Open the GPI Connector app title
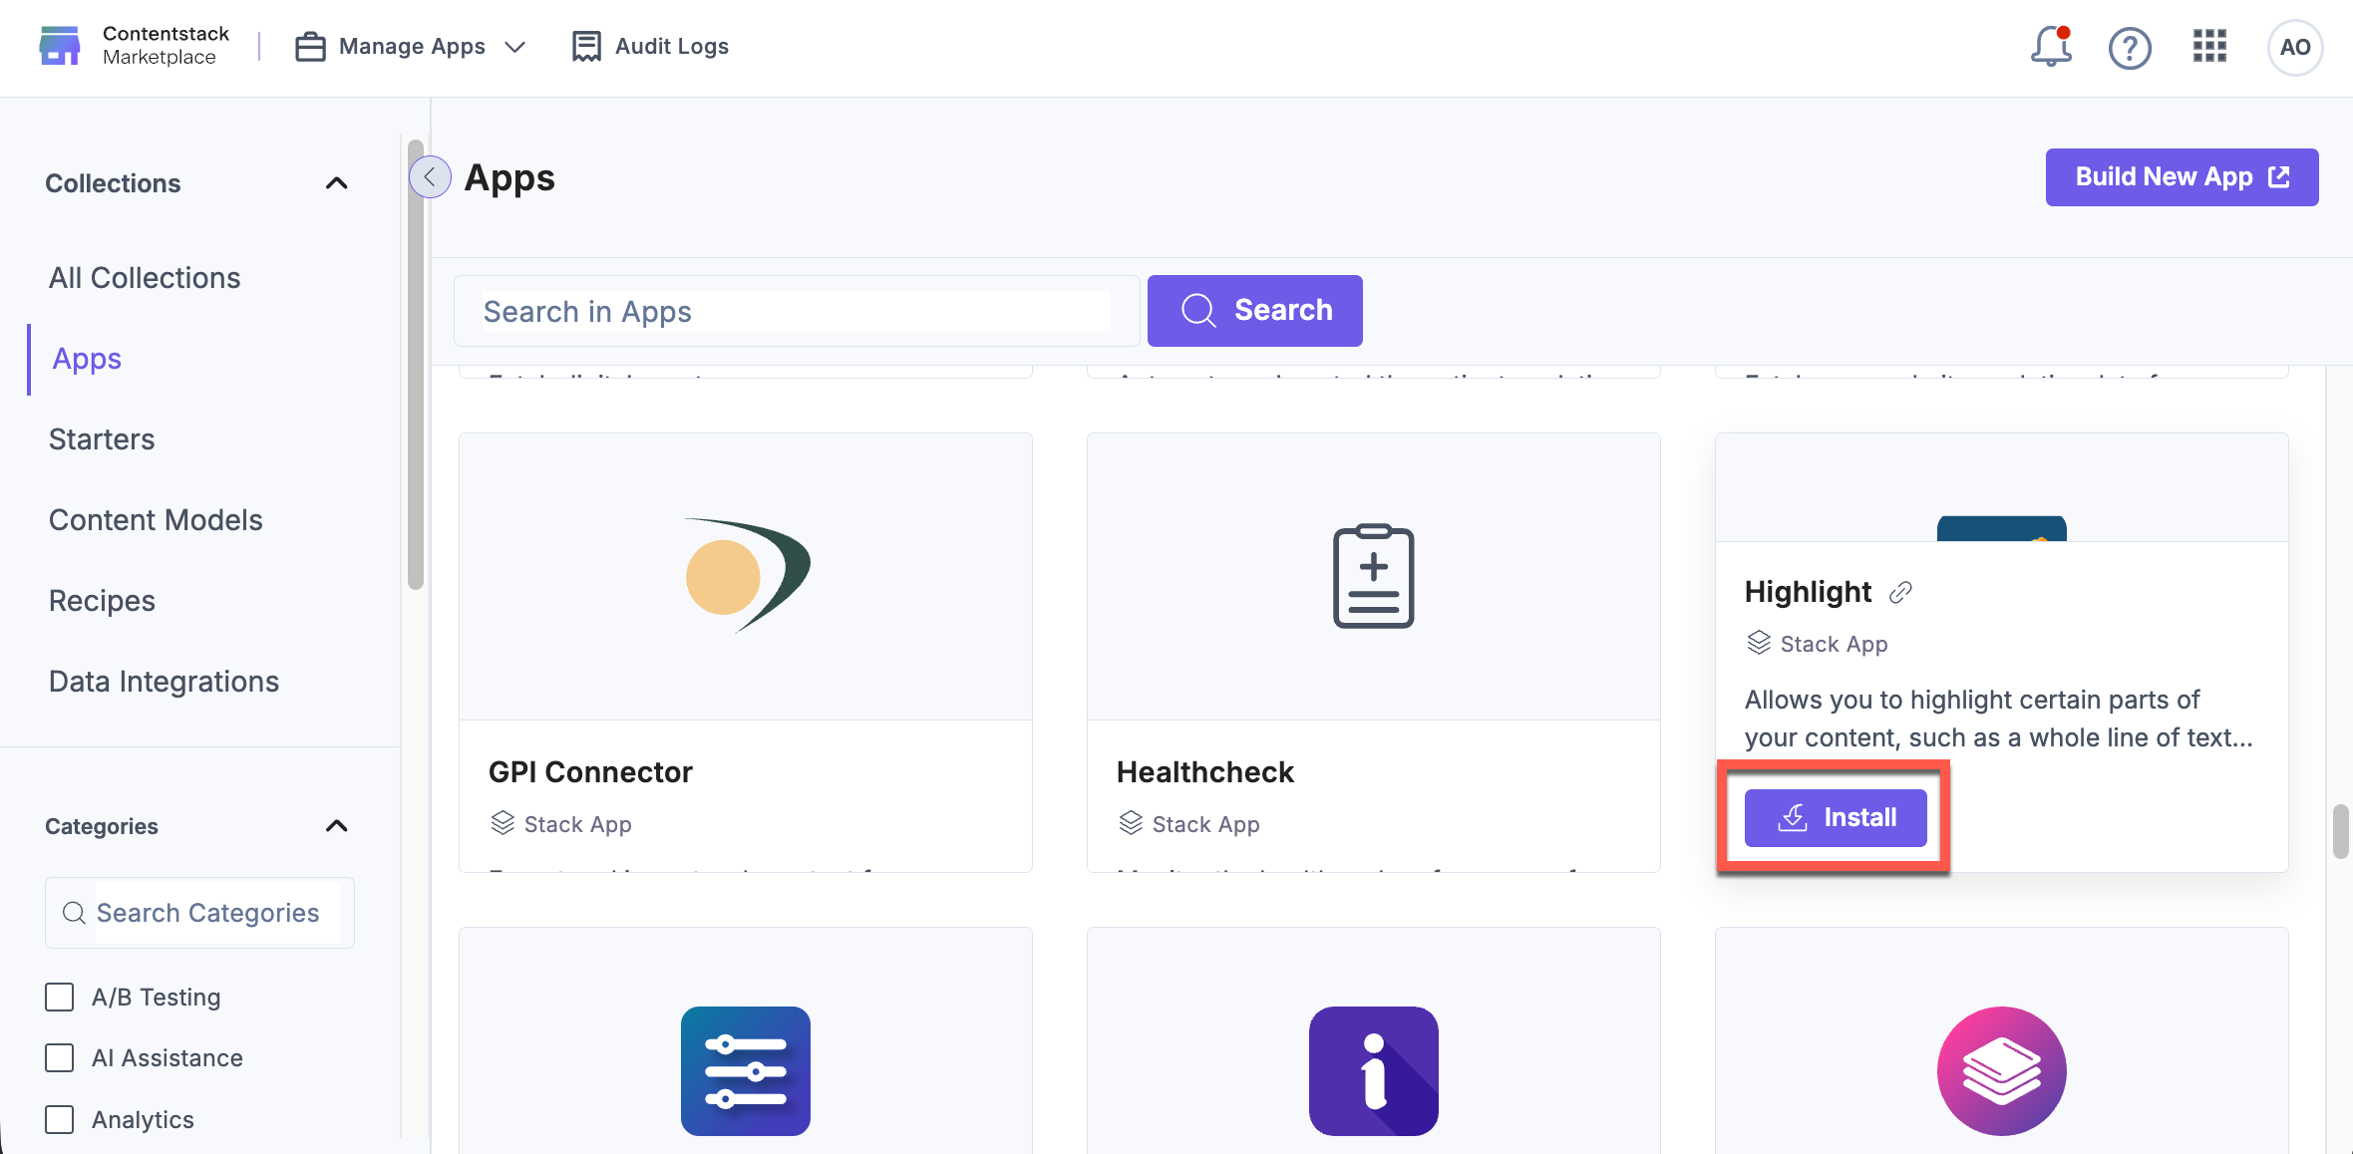Viewport: 2353px width, 1154px height. coord(590,772)
